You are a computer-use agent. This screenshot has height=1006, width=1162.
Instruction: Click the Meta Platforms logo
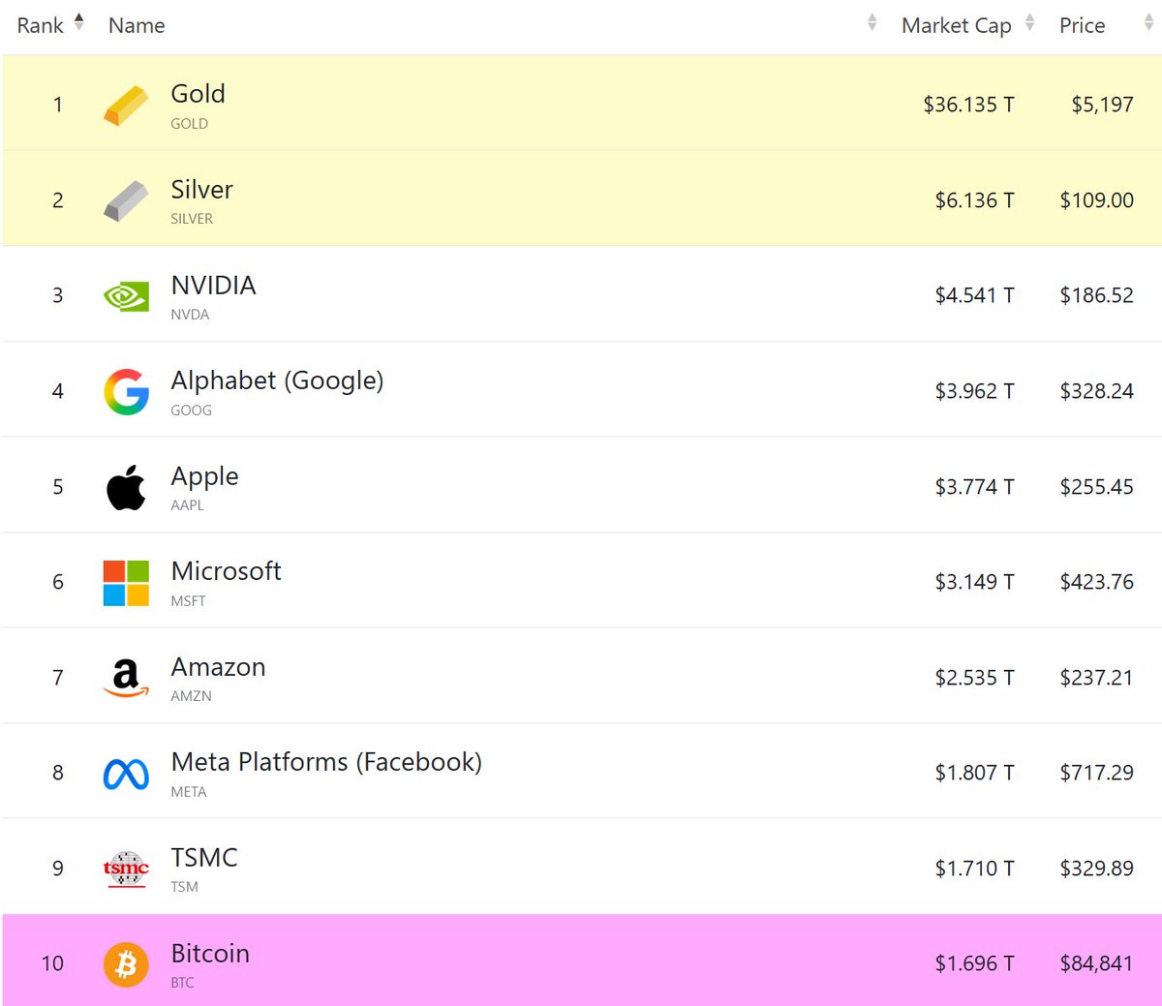(x=126, y=774)
